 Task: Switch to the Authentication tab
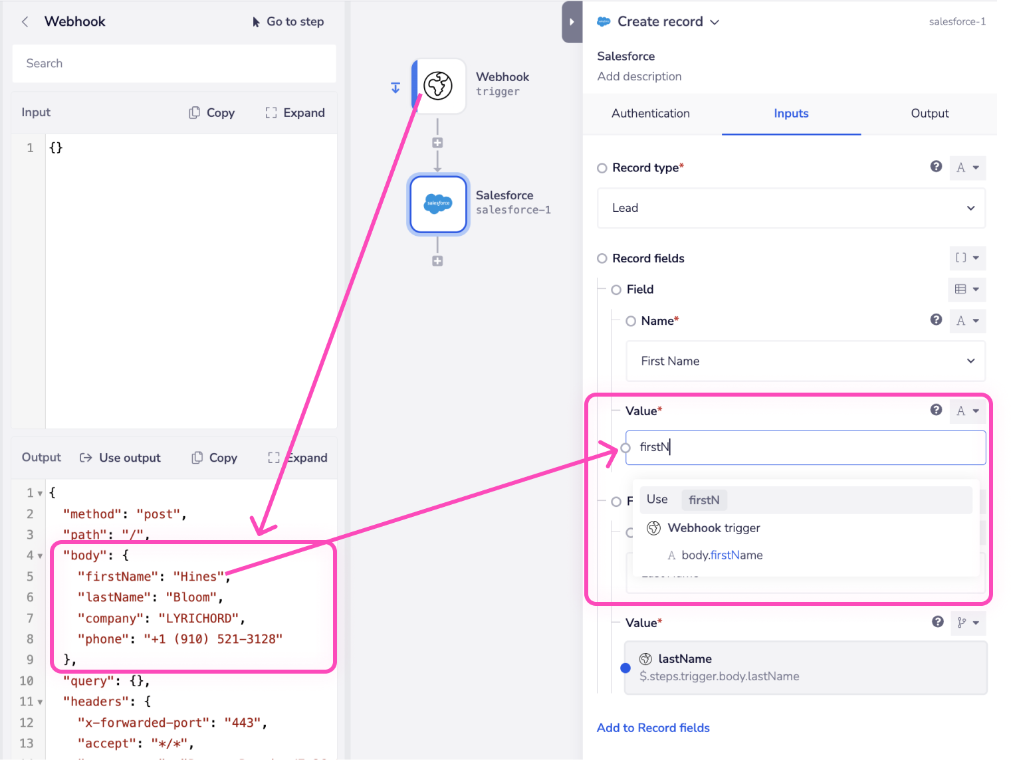[x=650, y=114]
